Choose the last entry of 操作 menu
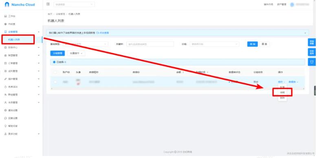Image resolution: width=317 pixels, height=158 pixels. 282,97
